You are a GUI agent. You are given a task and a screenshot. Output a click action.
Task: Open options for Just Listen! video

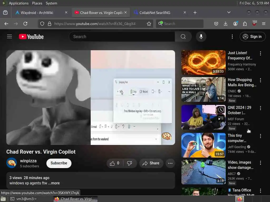(260, 53)
